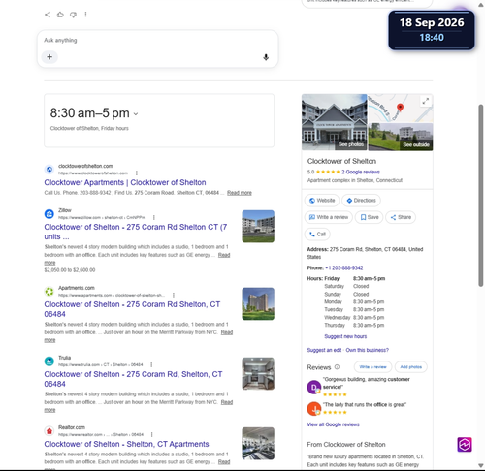Open the Zillow Clocktower of Shelton result
Screen dimensions: 485x471
tap(136, 232)
